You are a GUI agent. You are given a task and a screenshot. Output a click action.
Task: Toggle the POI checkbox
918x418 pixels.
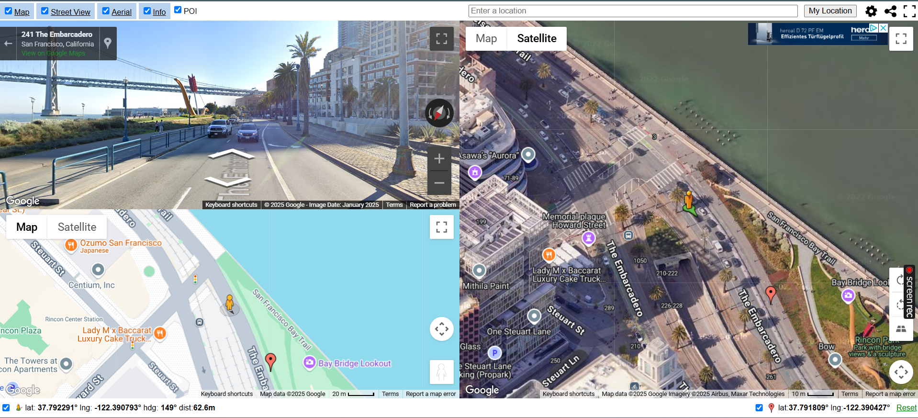178,10
